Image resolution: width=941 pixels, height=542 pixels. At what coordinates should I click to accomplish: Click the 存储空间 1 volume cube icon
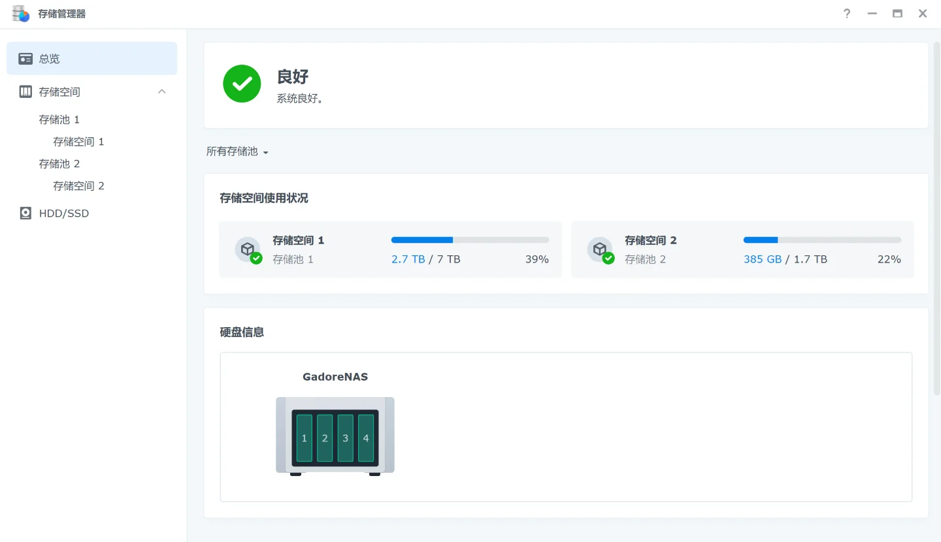[x=248, y=249]
